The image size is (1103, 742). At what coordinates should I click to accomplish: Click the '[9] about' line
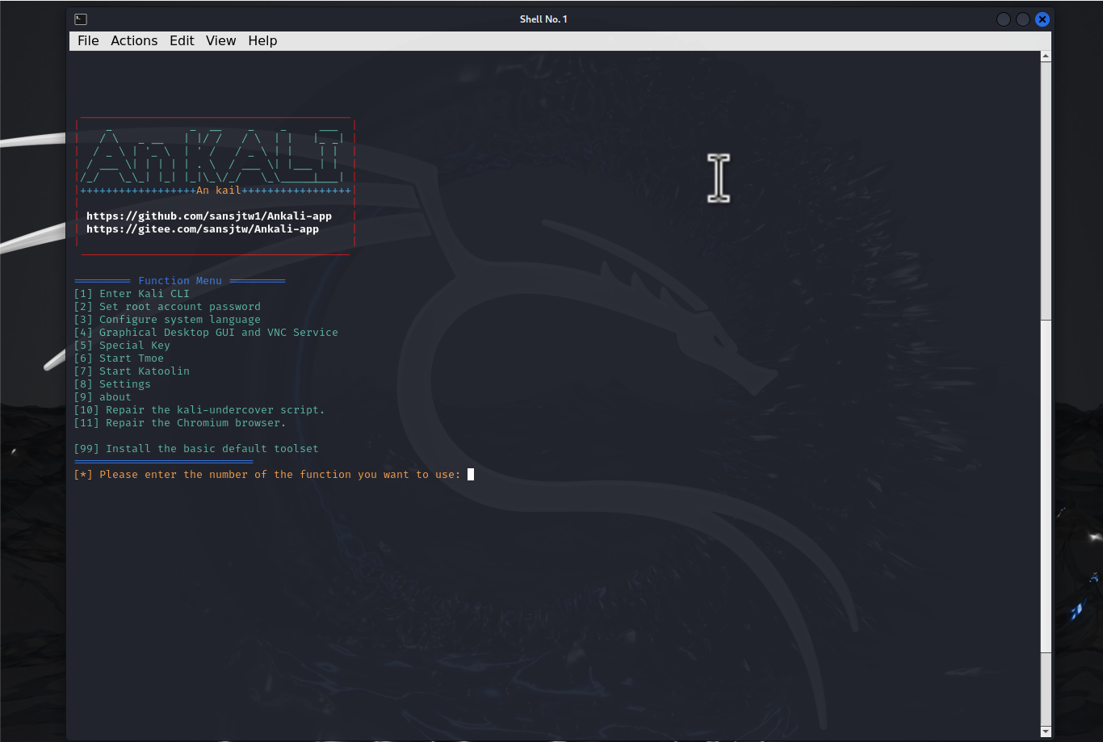pyautogui.click(x=103, y=397)
